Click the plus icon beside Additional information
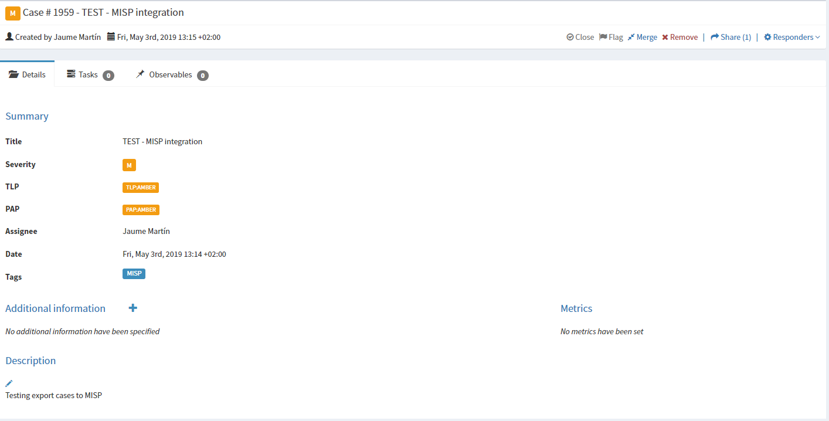The height and width of the screenshot is (421, 829). pyautogui.click(x=132, y=307)
